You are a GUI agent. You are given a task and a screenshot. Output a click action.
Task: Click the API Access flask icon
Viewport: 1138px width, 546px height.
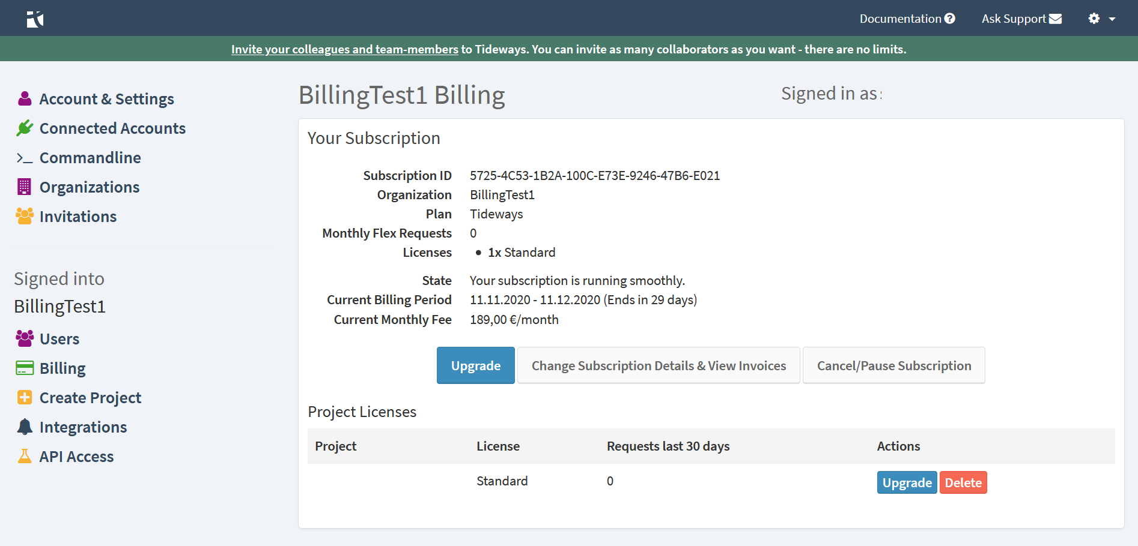(x=25, y=456)
